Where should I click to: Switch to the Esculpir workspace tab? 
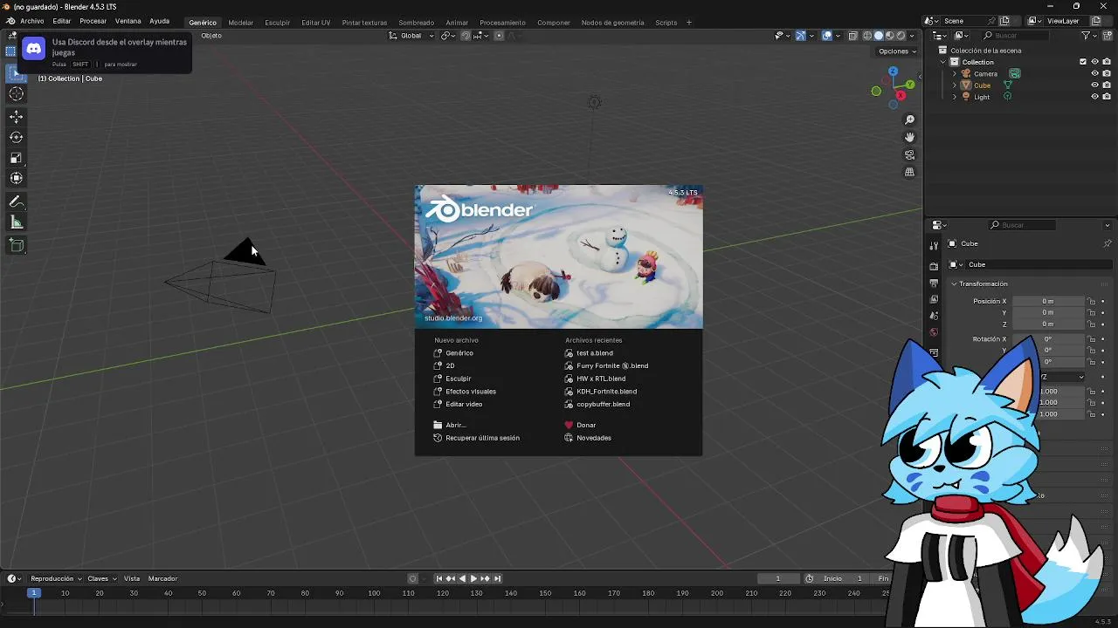[277, 23]
